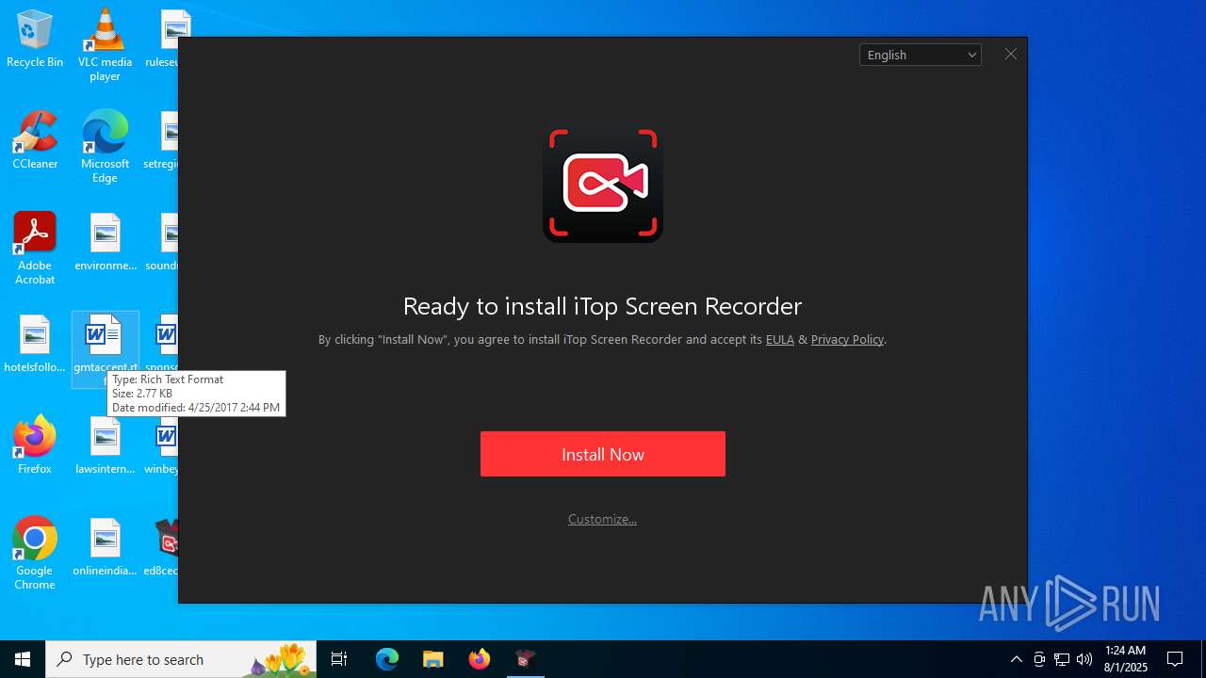Open the volume tray icon
The width and height of the screenshot is (1206, 678).
click(1084, 659)
